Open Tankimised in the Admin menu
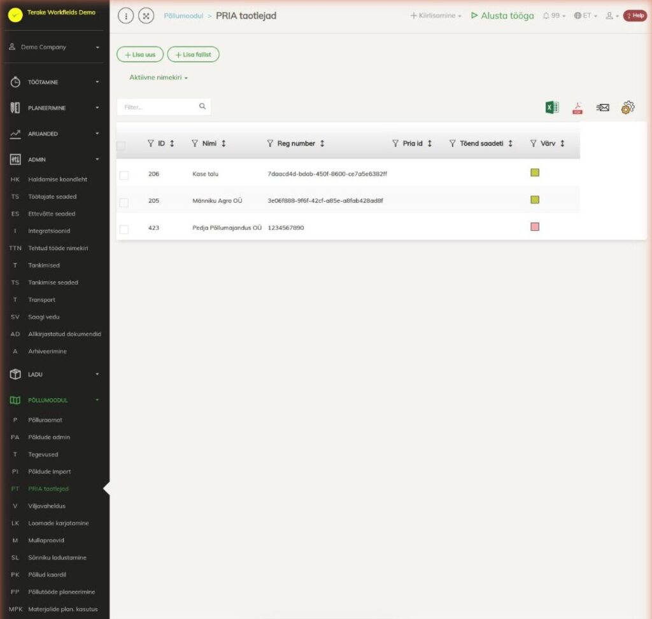This screenshot has width=652, height=619. (44, 265)
